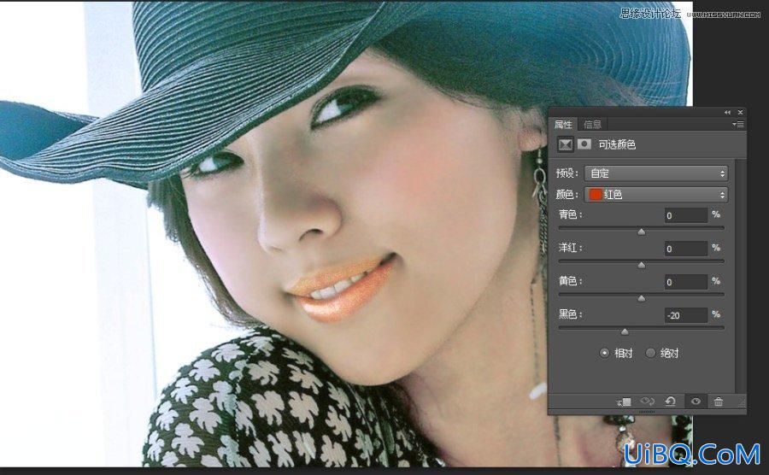
Task: Click the 青色 slider handle
Action: click(x=642, y=232)
